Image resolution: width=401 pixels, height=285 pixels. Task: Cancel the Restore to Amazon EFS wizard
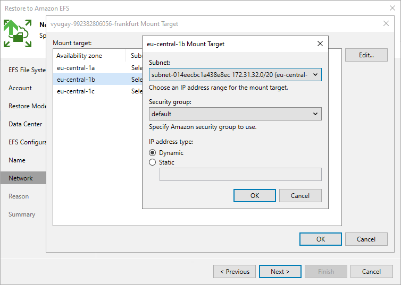[371, 272]
